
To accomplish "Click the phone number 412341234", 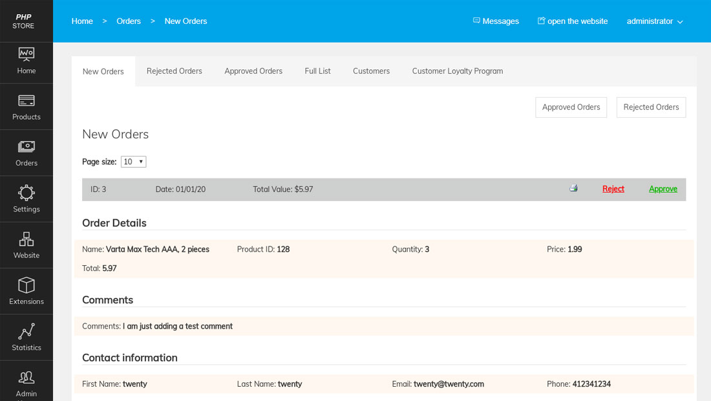I will [591, 384].
